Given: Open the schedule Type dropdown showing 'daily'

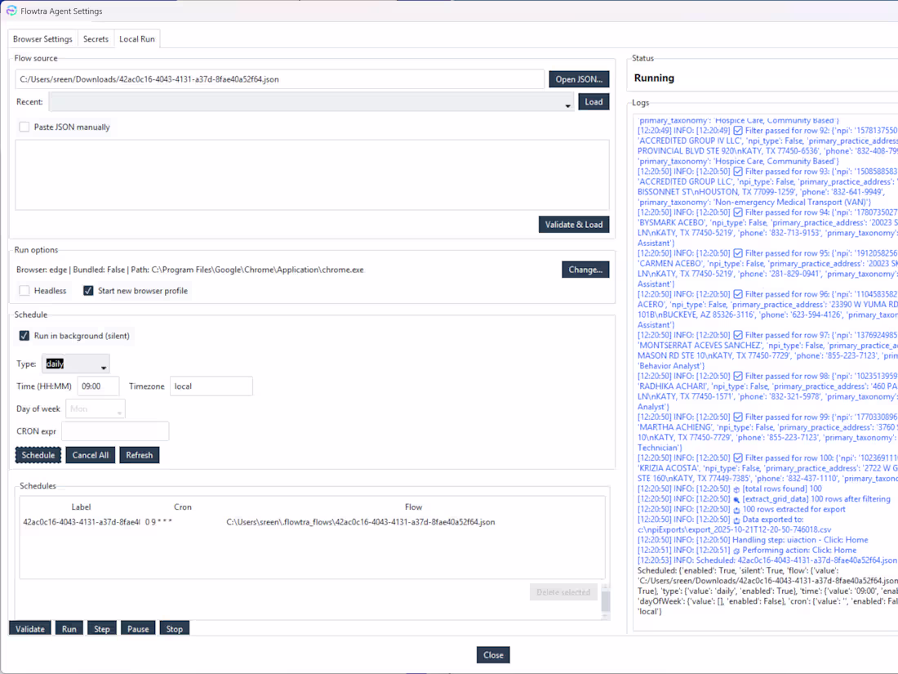Looking at the screenshot, I should 75,364.
